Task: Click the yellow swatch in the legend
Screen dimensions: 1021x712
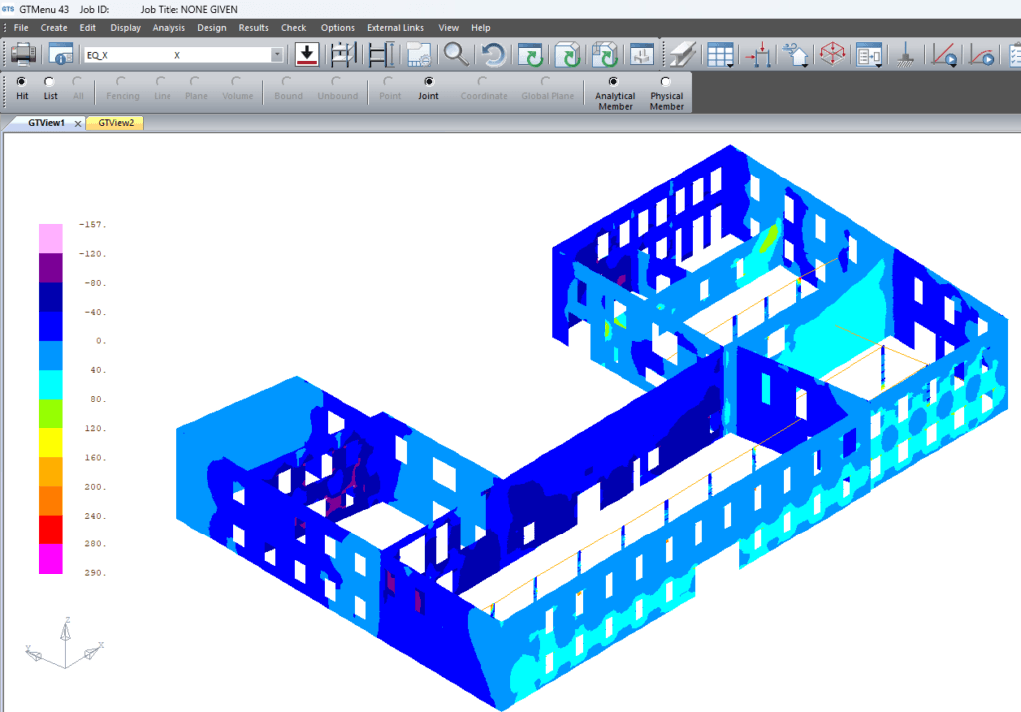Action: pos(50,442)
